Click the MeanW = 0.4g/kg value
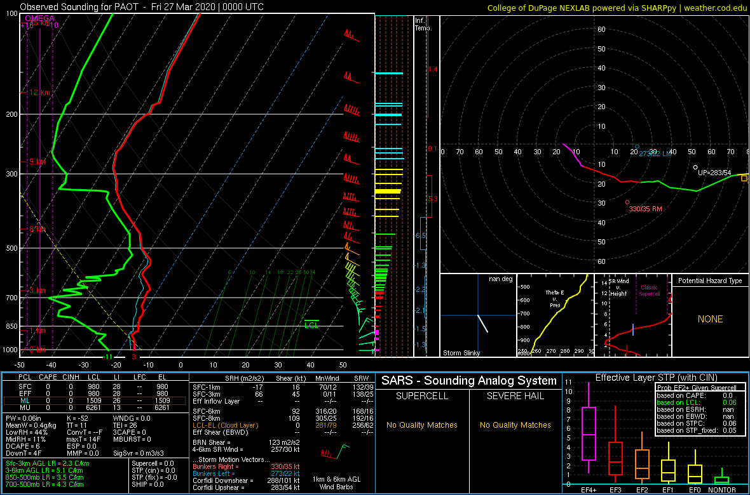 click(x=32, y=426)
